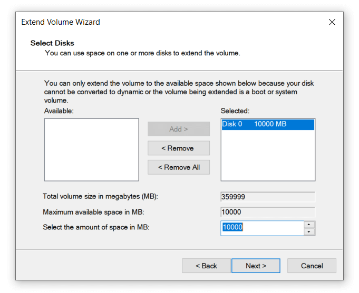Click the maximum available space field
This screenshot has width=359, height=293.
pos(267,212)
